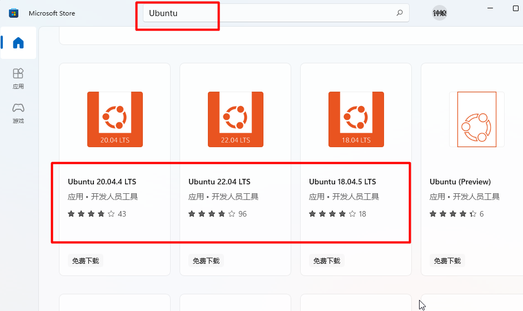Open the 应用 (Apps) section
The width and height of the screenshot is (523, 311).
(x=18, y=79)
